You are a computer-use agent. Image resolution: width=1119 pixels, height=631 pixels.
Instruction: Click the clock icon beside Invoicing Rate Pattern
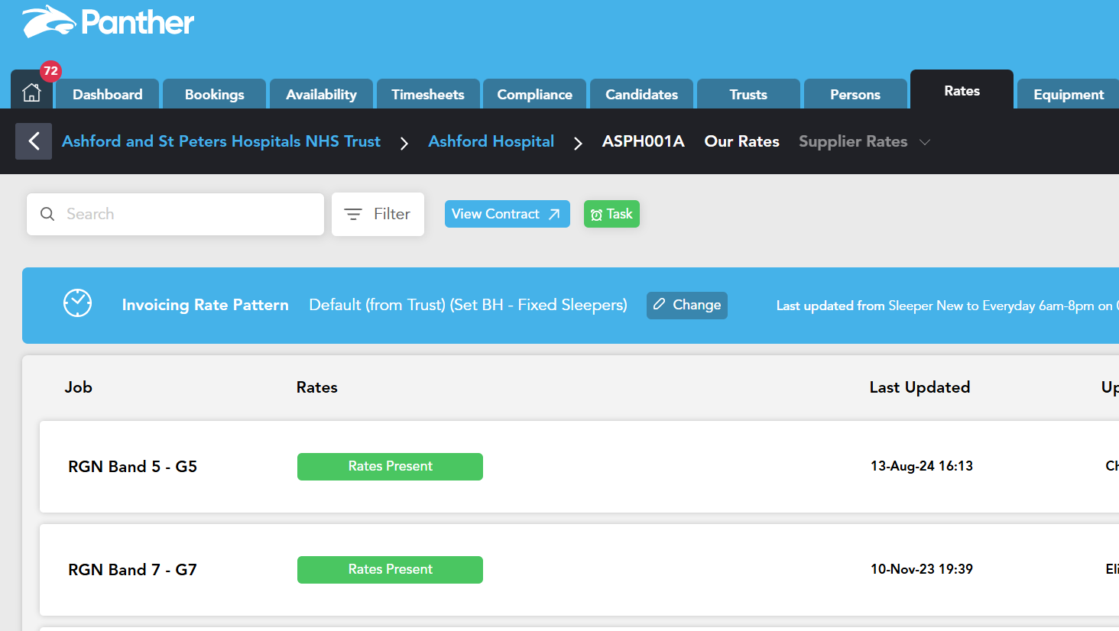(77, 304)
